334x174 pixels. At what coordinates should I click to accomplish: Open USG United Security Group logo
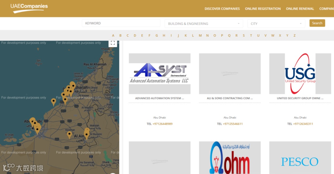[x=300, y=74]
